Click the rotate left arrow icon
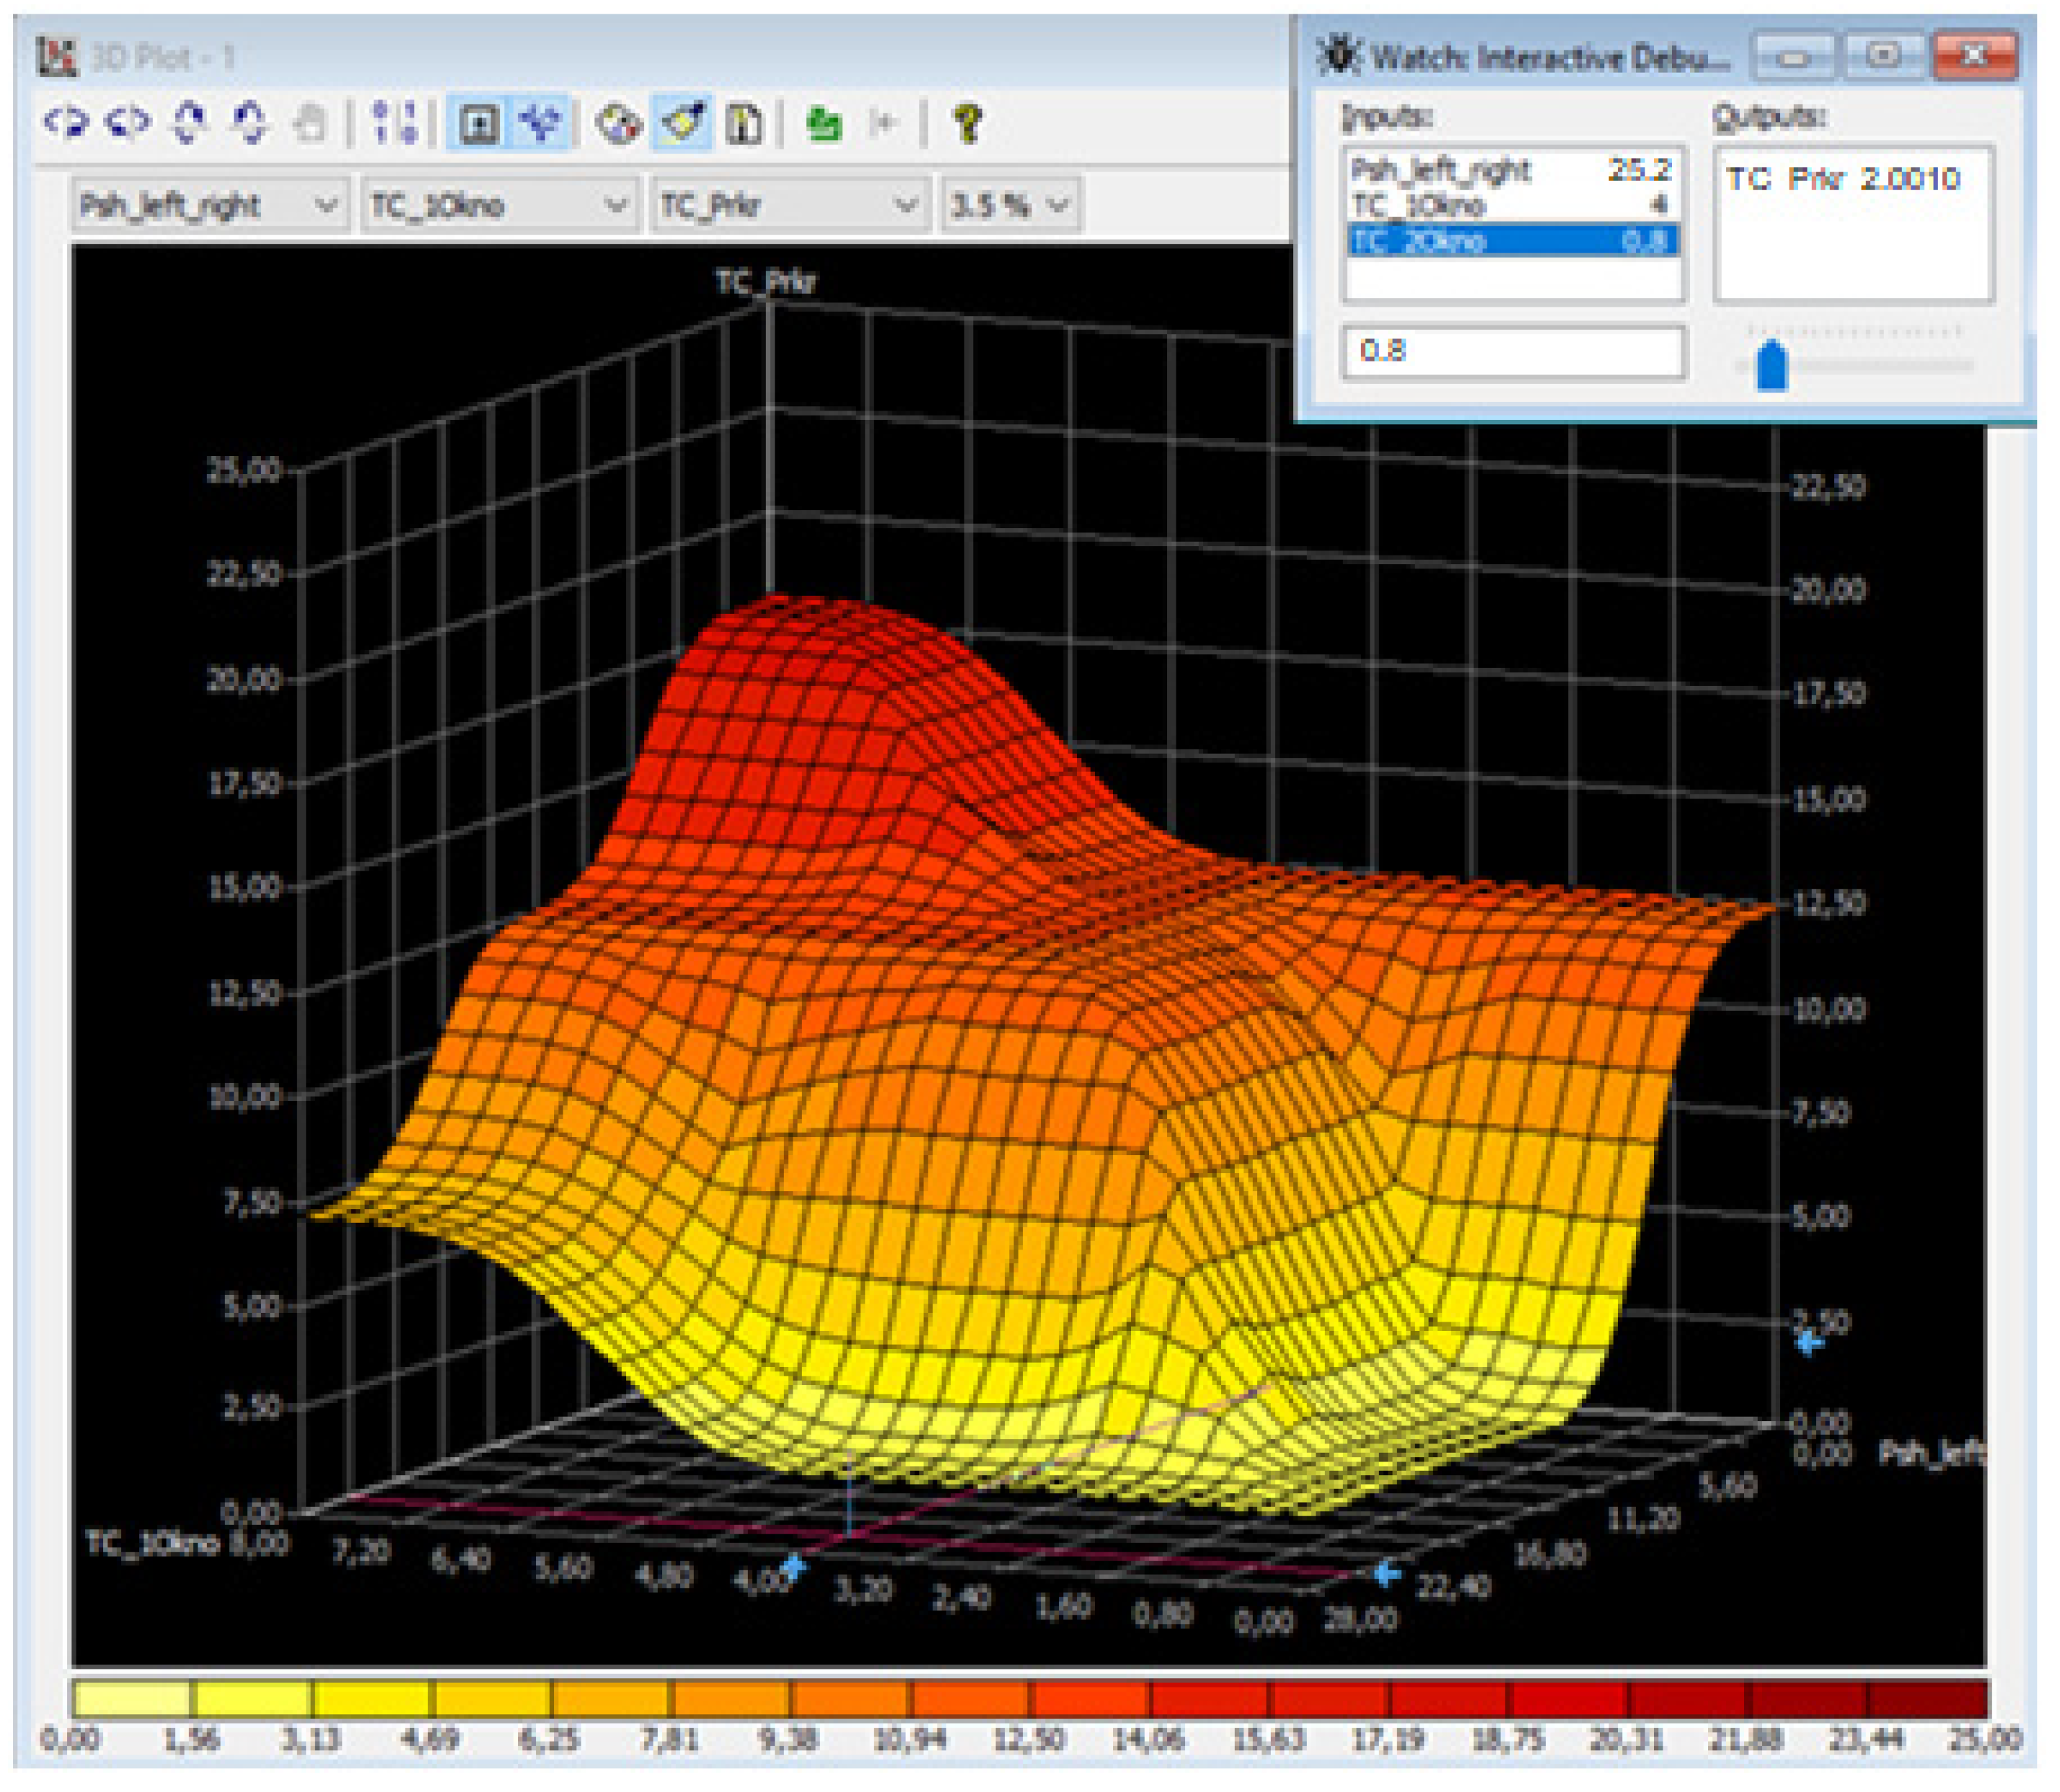2060x1792 pixels. [67, 123]
